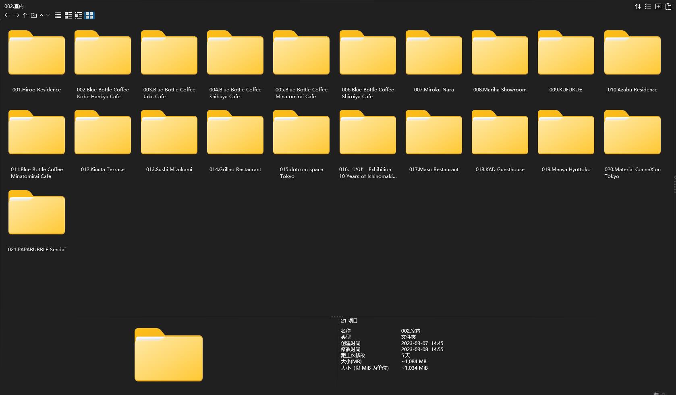This screenshot has height=395, width=676.
Task: Select the 013.Sushi Mizukami folder
Action: (x=169, y=141)
